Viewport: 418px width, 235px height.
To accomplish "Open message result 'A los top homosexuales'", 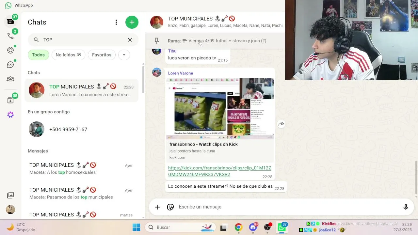I will coord(82,169).
